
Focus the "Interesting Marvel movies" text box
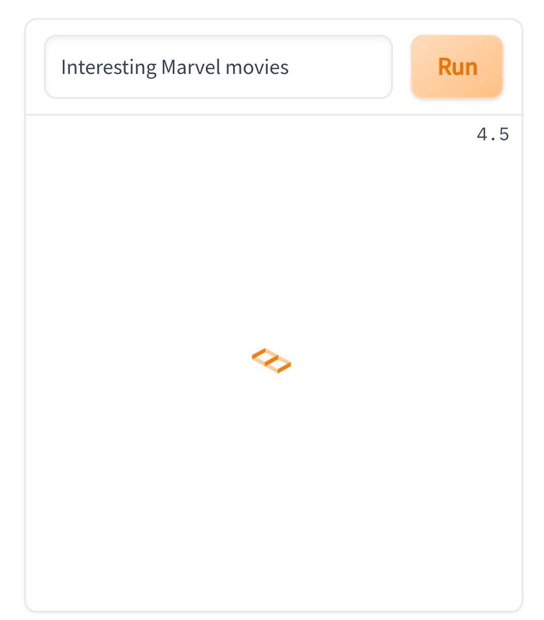point(218,67)
